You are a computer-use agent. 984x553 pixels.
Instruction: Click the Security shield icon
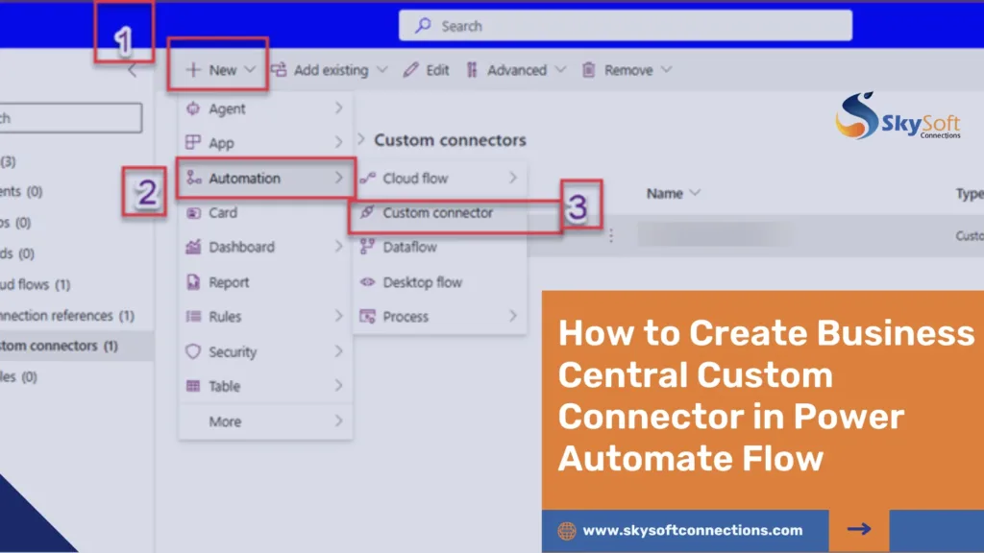click(193, 351)
